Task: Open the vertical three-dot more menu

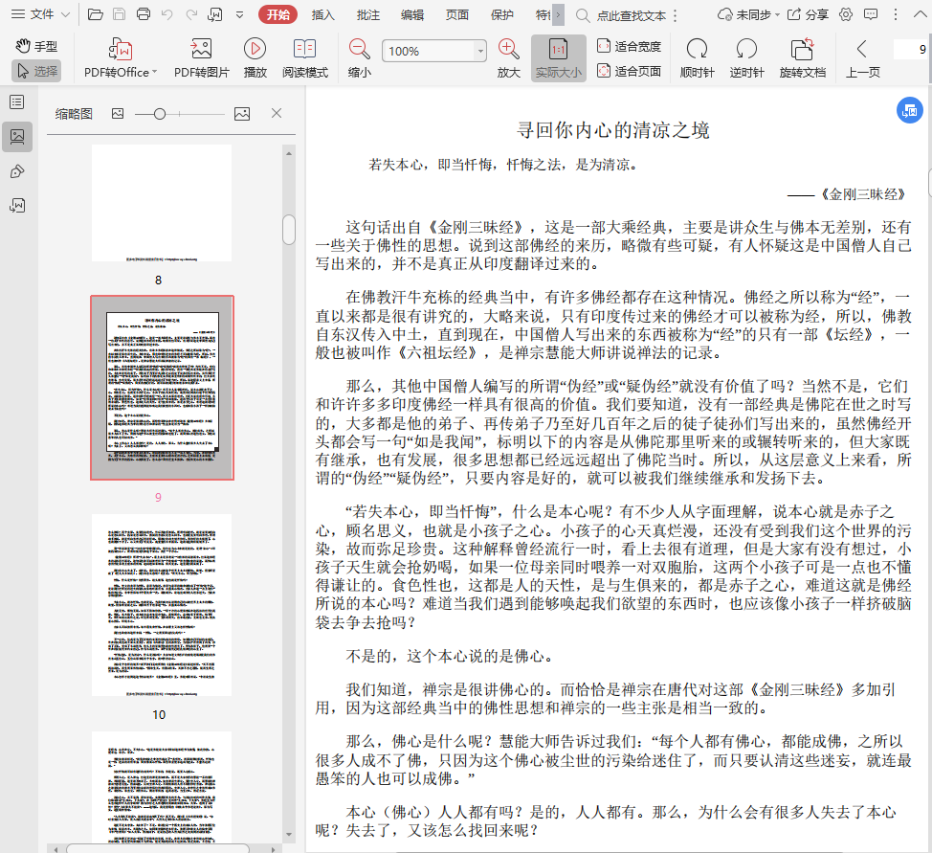Action: click(896, 15)
